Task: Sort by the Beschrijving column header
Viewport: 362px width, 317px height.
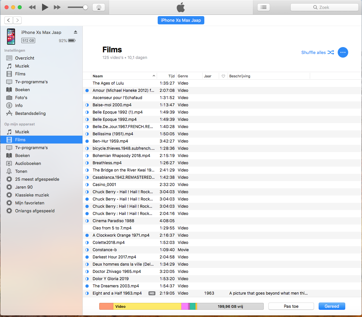Action: 269,76
